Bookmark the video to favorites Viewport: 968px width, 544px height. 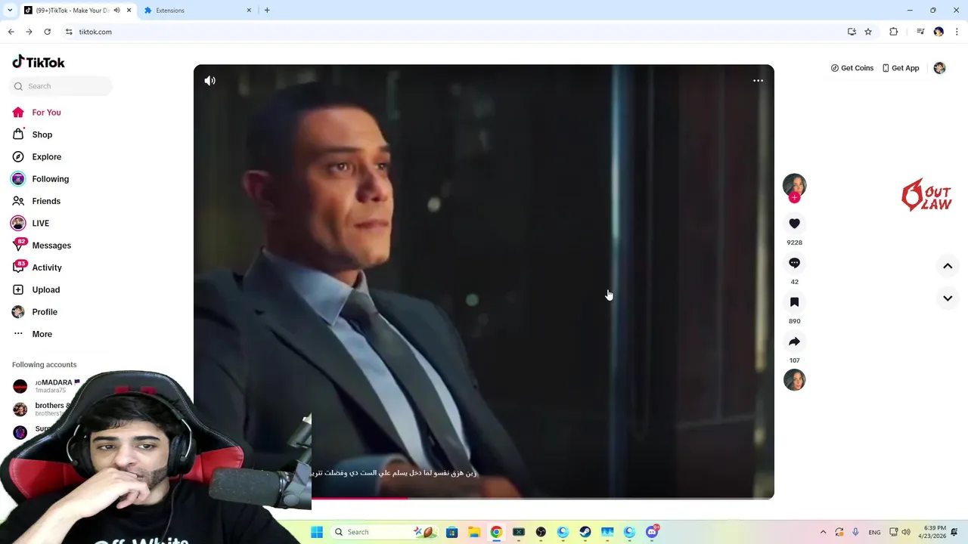click(794, 302)
